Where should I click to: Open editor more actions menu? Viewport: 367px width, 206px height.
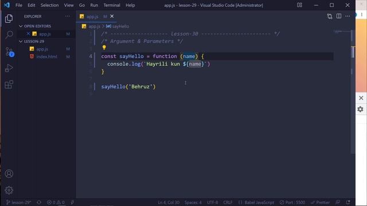pyautogui.click(x=348, y=16)
